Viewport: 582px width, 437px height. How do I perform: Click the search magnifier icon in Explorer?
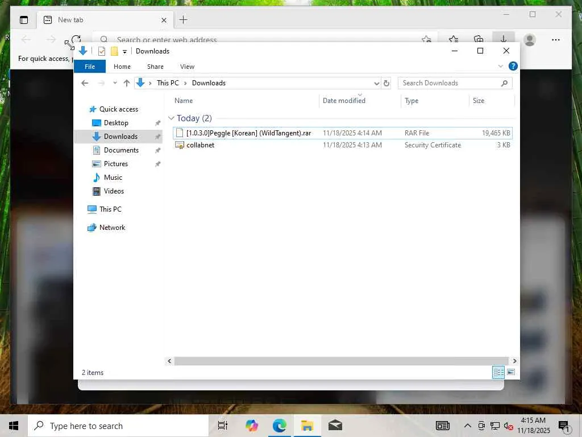504,83
